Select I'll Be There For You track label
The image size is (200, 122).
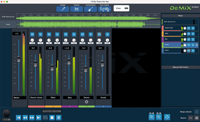pyautogui.click(x=8, y=17)
